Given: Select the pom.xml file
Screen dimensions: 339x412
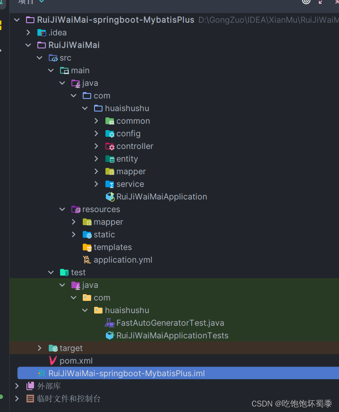Looking at the screenshot, I should point(76,361).
